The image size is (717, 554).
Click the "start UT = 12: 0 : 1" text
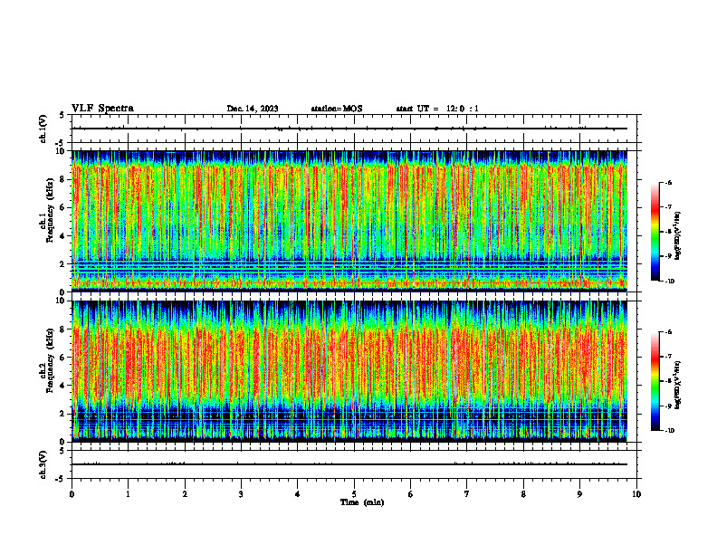(x=437, y=109)
